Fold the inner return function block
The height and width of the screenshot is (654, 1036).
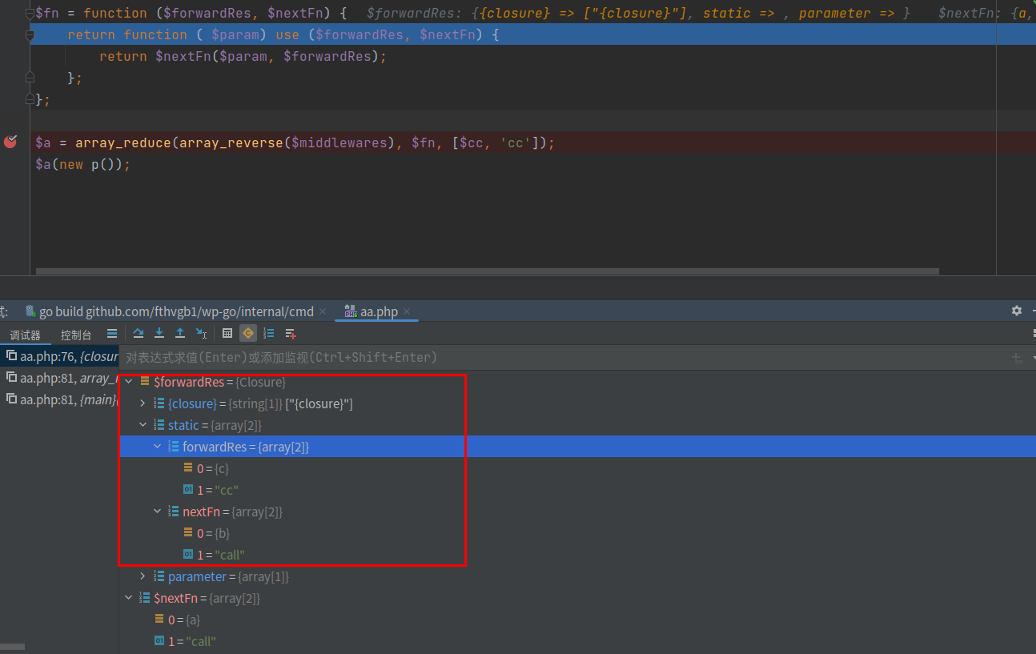30,34
